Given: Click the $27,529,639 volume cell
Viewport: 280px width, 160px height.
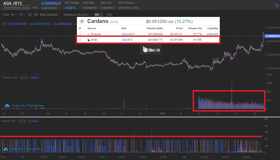Looking at the screenshot, I should click(155, 34).
